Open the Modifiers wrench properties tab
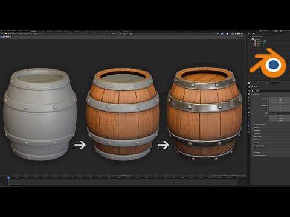Viewport: 290px width, 217px height. point(248,116)
